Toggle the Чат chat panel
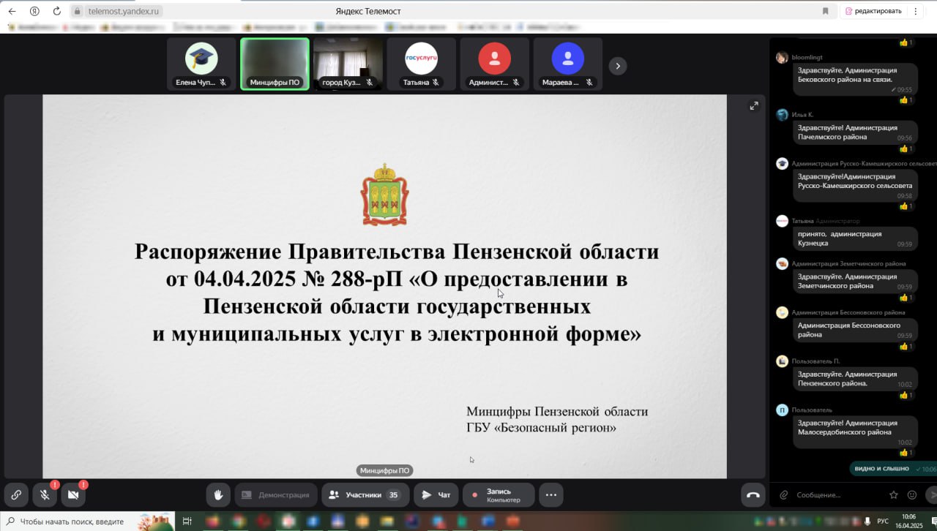 [436, 495]
